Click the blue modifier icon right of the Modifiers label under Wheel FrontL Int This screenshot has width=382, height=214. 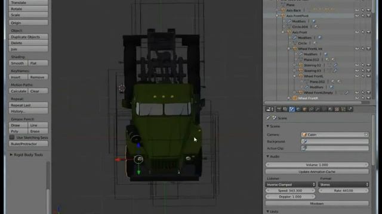(x=326, y=54)
